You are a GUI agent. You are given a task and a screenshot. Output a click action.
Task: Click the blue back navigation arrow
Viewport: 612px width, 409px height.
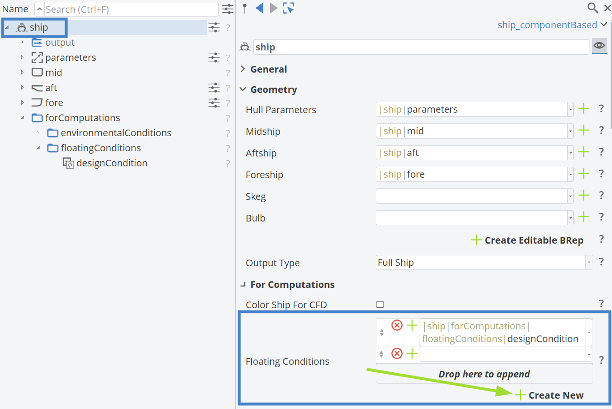(x=260, y=8)
